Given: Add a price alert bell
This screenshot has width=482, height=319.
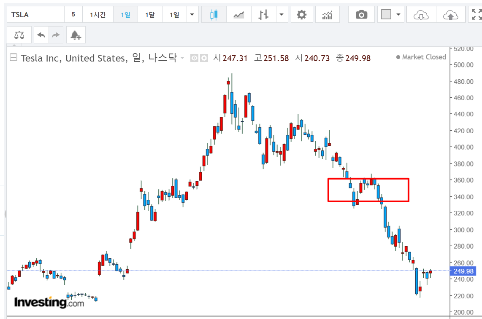Looking at the screenshot, I should point(76,35).
